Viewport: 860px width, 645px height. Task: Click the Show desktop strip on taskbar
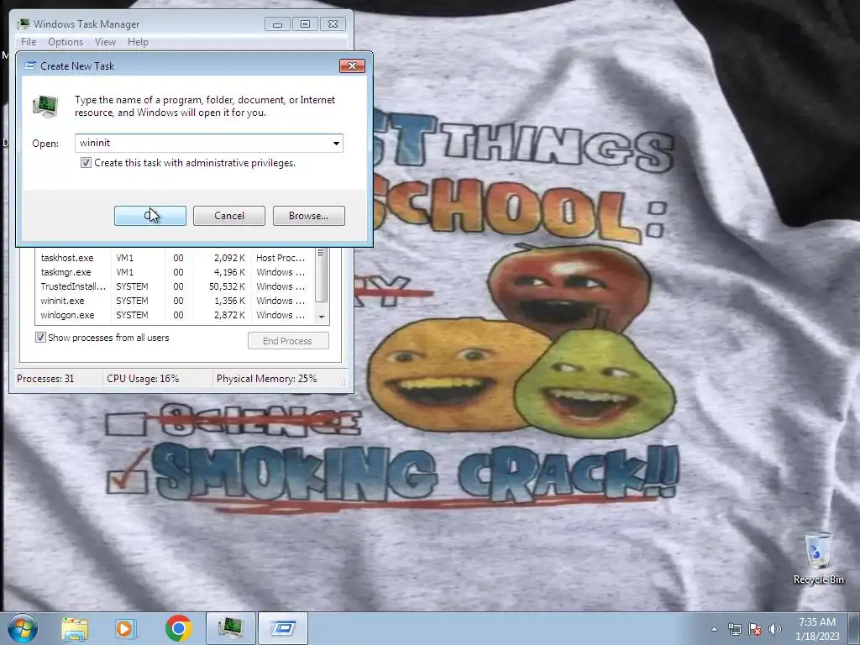pyautogui.click(x=853, y=628)
